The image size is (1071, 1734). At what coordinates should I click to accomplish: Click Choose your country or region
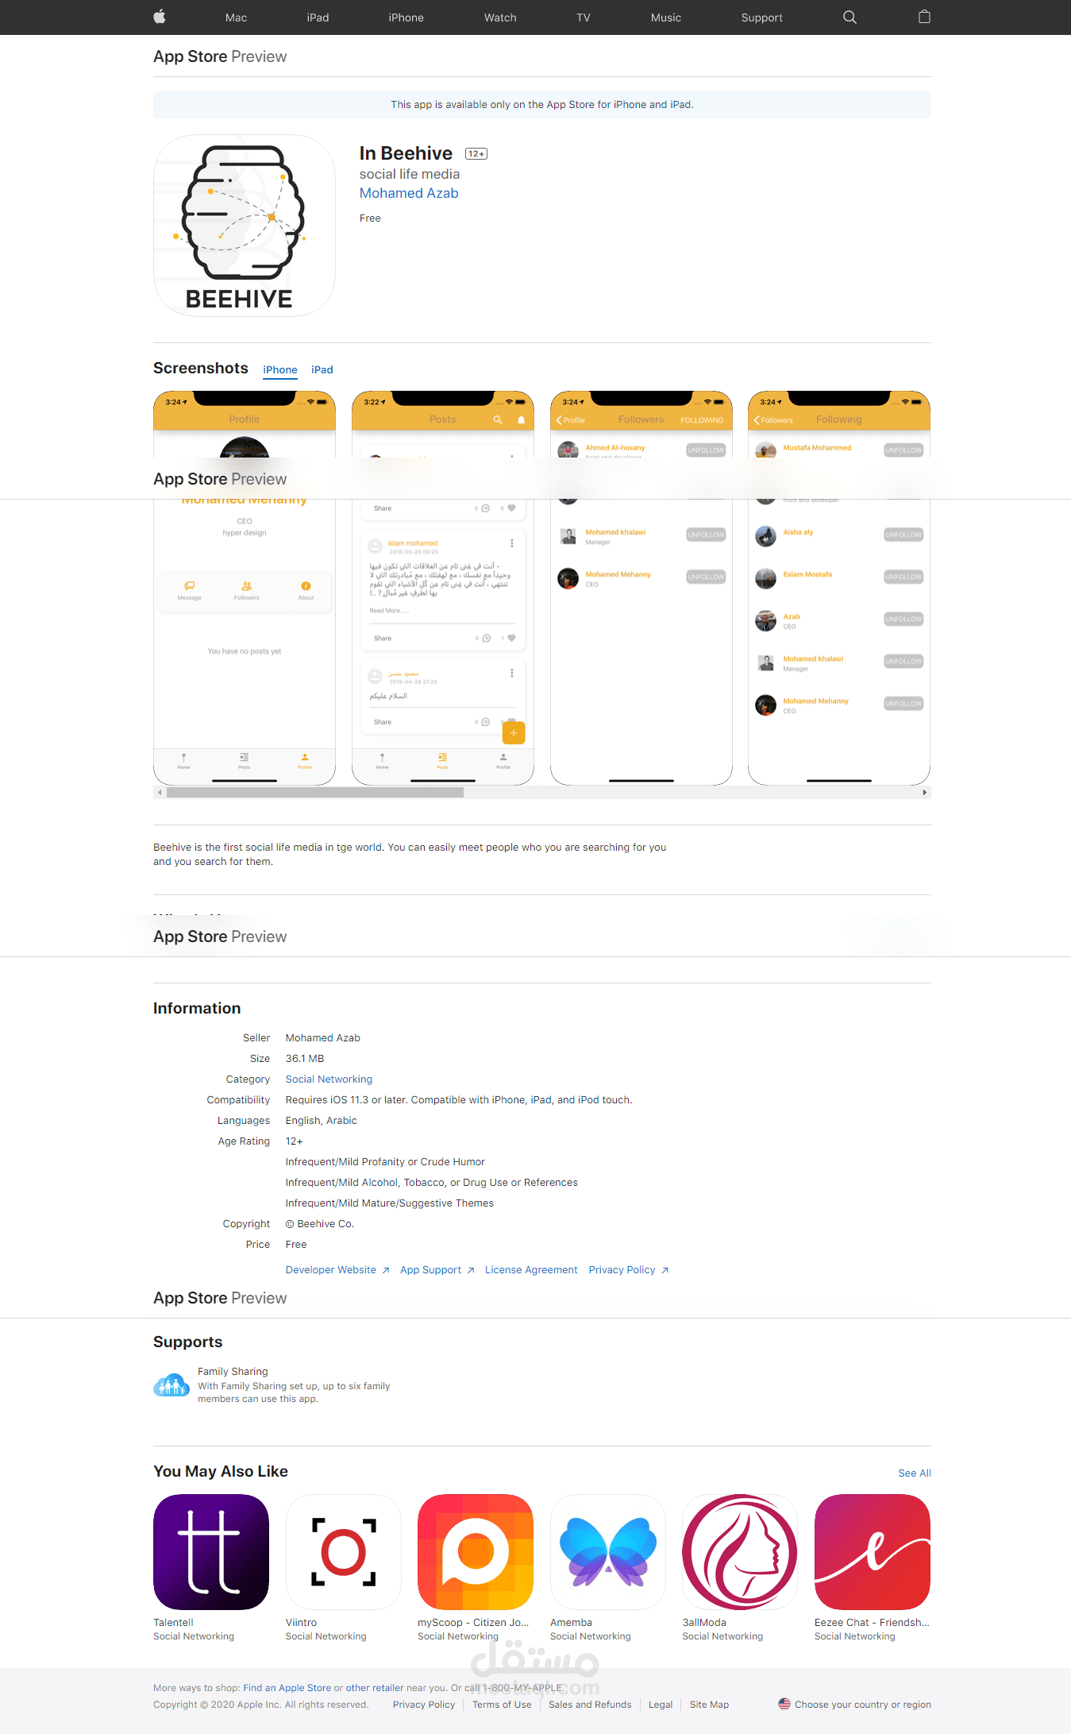[863, 1705]
